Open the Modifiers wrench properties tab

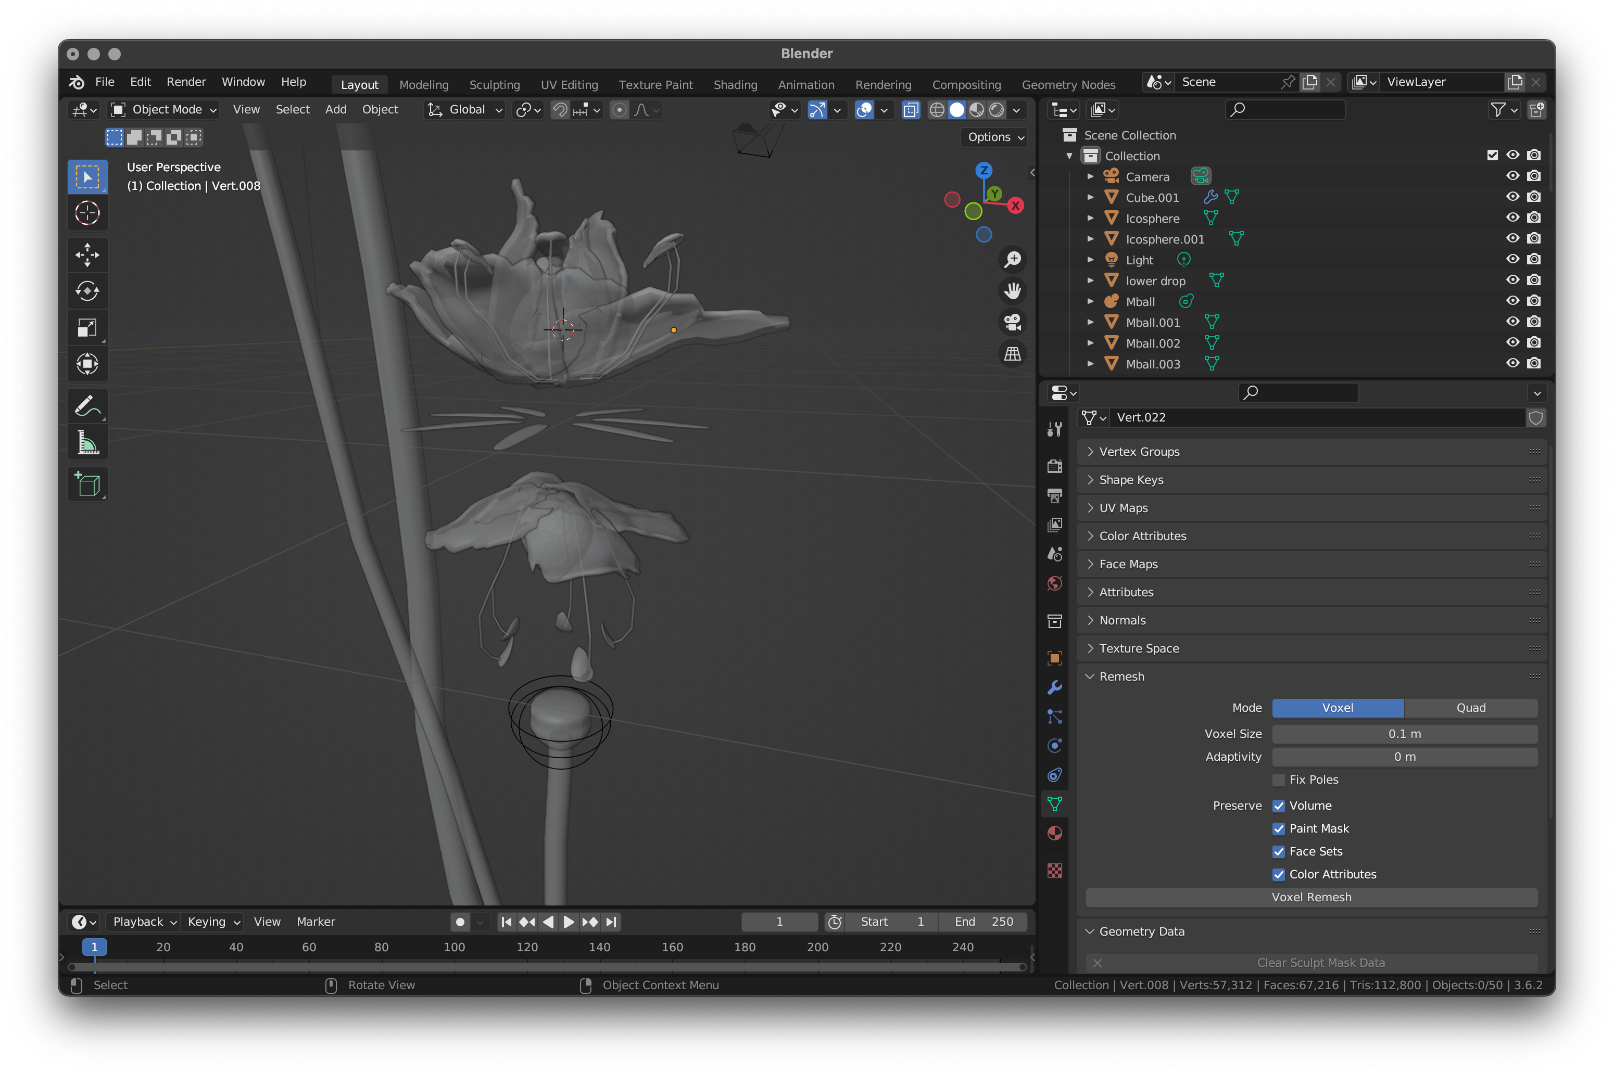pyautogui.click(x=1054, y=687)
